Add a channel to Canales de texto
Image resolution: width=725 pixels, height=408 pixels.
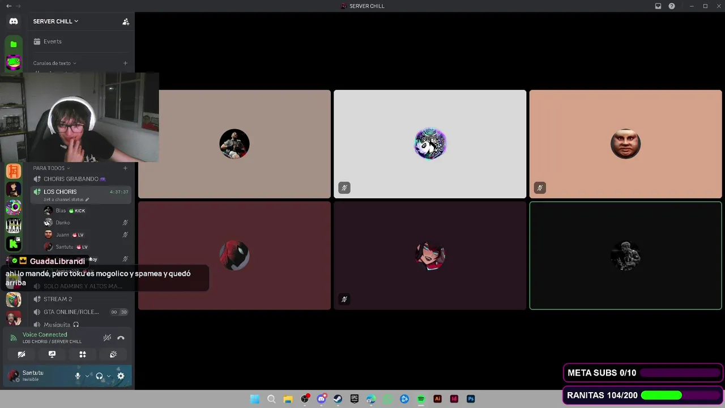click(125, 63)
